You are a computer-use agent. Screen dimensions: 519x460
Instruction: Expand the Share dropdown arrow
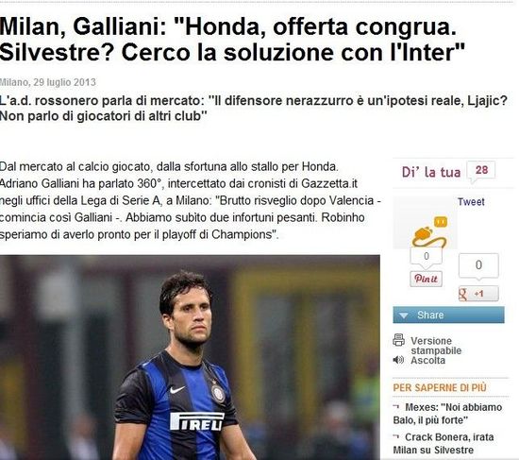pos(404,315)
